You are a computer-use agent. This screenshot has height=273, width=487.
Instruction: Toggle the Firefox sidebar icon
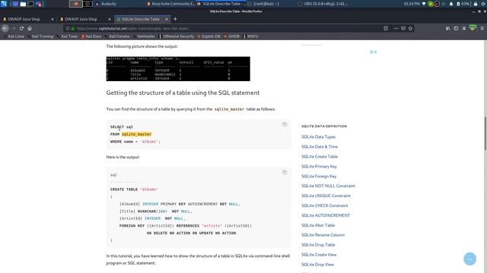456,28
